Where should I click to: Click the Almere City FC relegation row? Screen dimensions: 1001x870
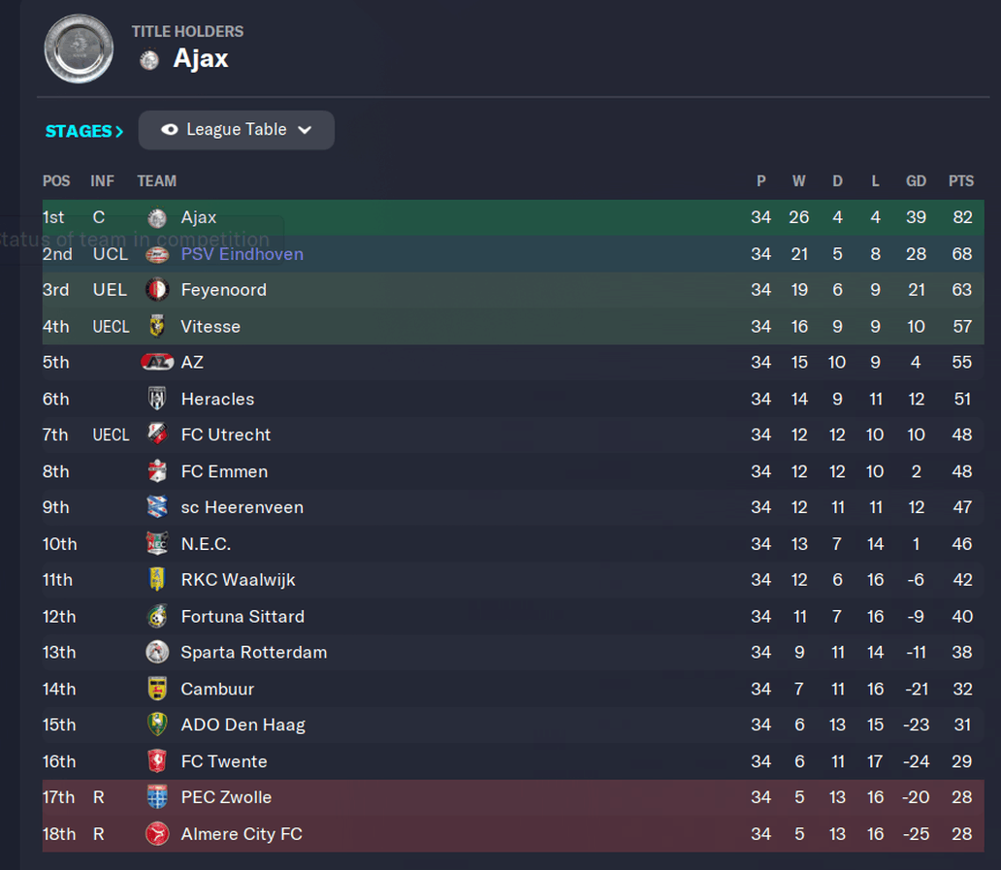513,833
